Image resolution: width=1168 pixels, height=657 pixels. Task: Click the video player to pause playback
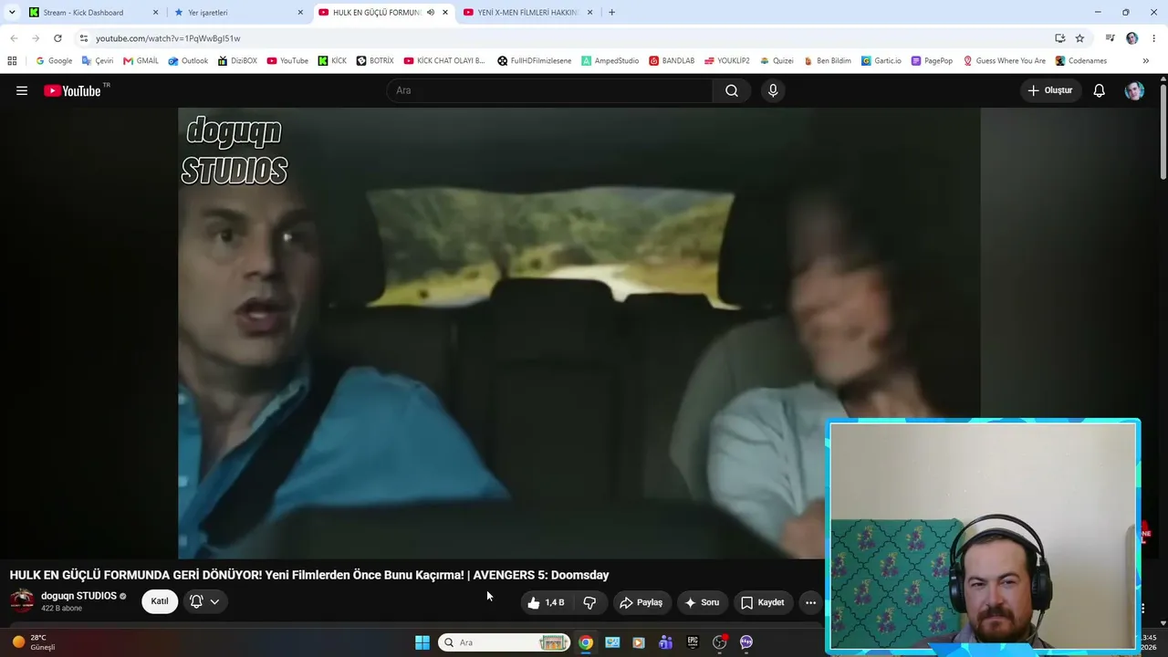579,333
